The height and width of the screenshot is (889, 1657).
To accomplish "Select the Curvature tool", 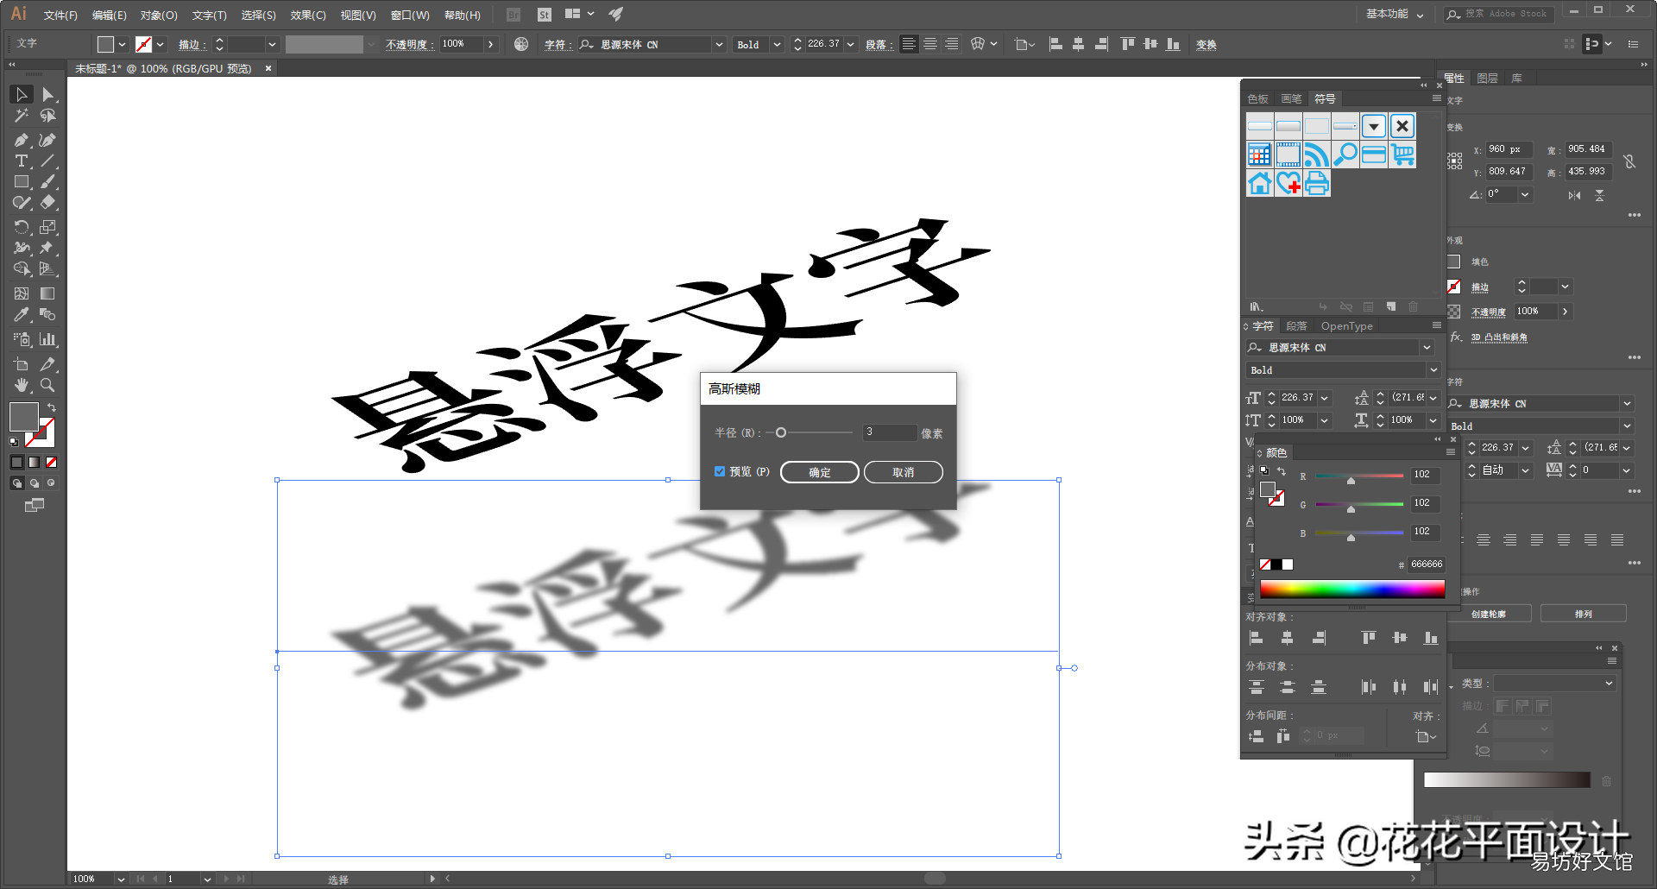I will pyautogui.click(x=48, y=140).
